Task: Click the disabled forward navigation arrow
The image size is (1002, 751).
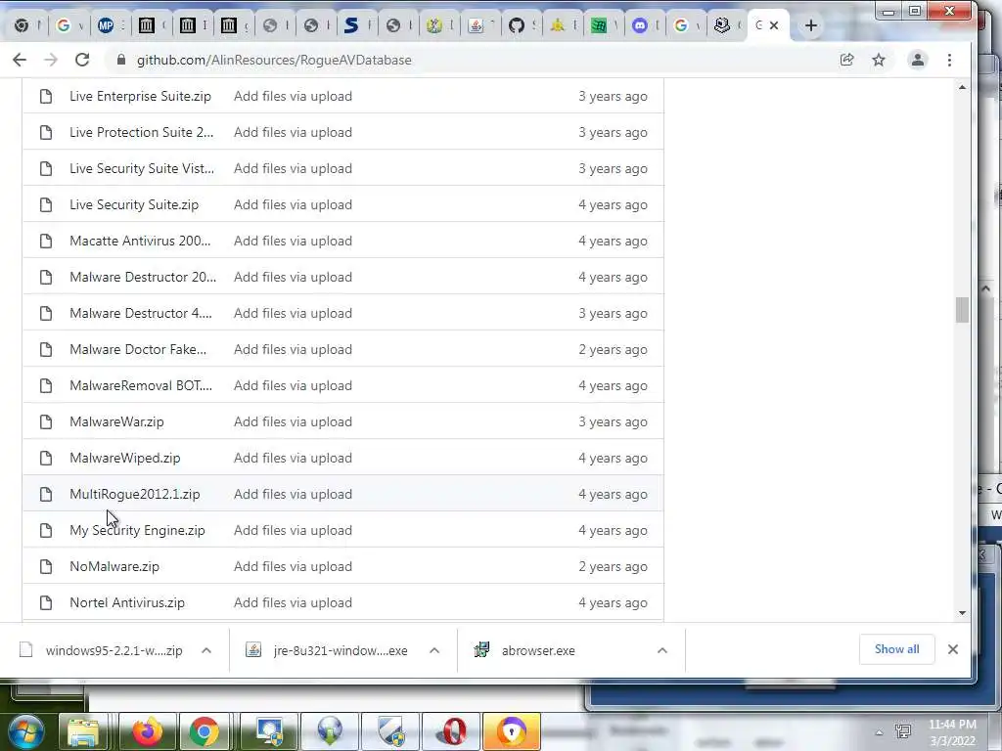Action: [51, 60]
